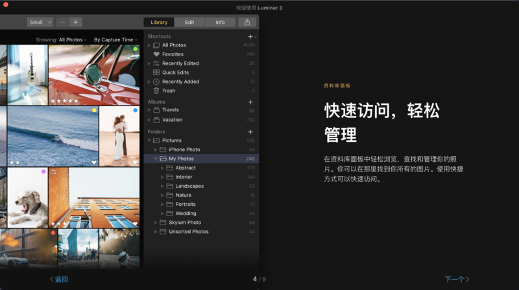Click yellow color label on ocean wave photo
519x290 pixels.
(x=94, y=110)
